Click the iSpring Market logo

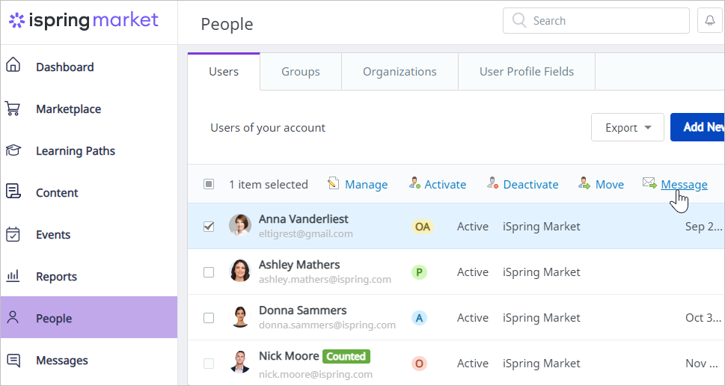point(84,20)
